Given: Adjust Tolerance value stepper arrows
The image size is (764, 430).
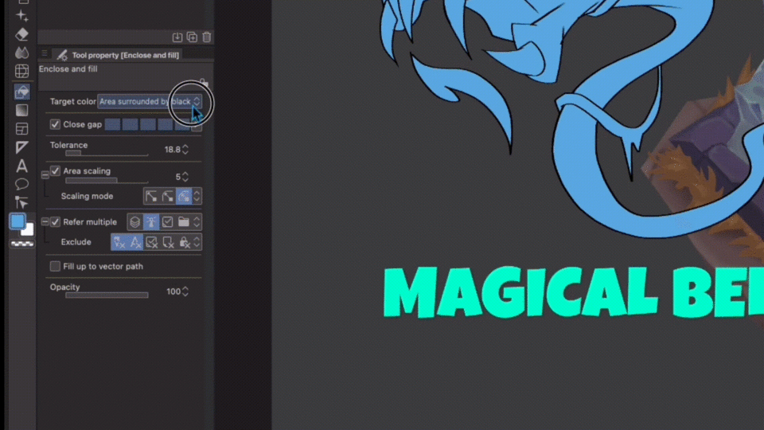Looking at the screenshot, I should click(x=185, y=150).
